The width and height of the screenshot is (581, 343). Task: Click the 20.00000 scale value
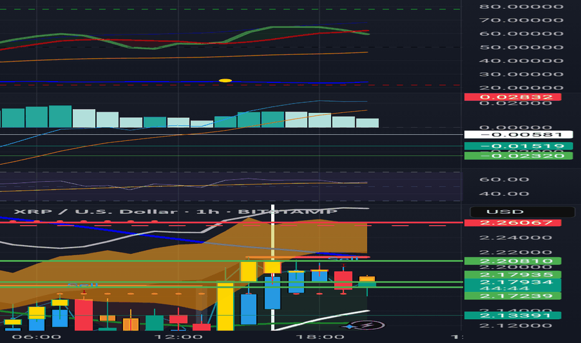click(521, 89)
